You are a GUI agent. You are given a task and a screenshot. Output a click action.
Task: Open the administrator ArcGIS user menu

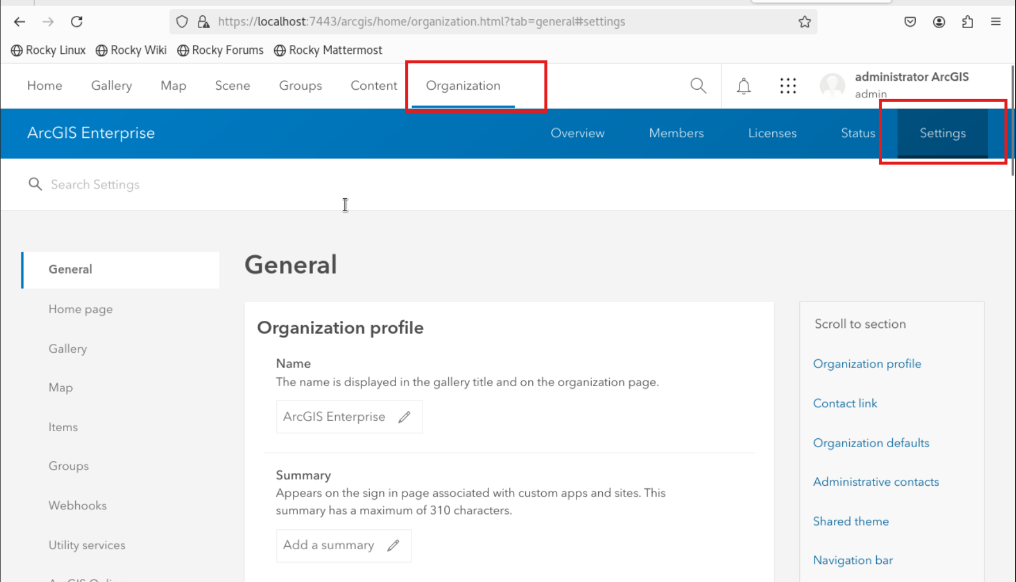tap(912, 85)
